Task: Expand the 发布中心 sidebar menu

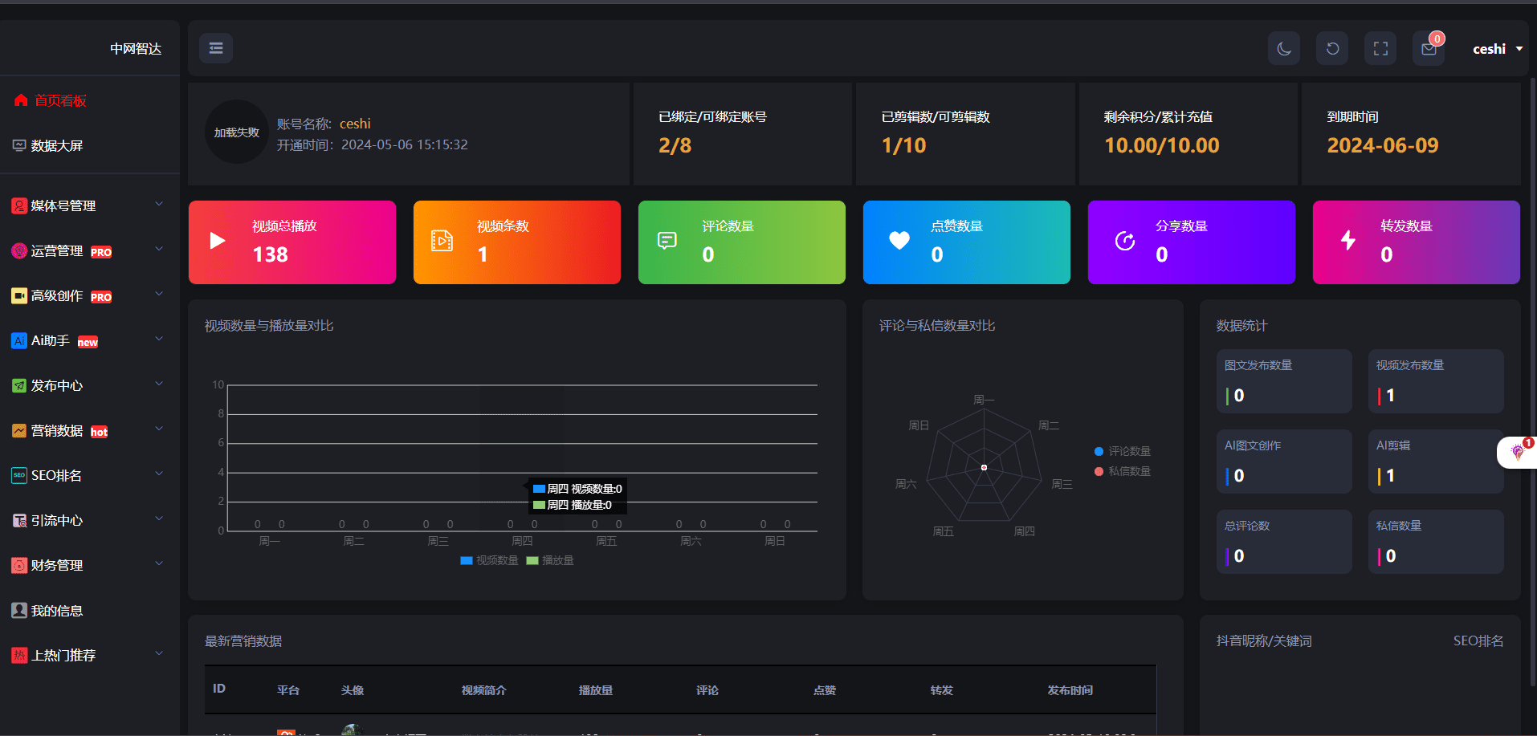Action: coord(88,385)
